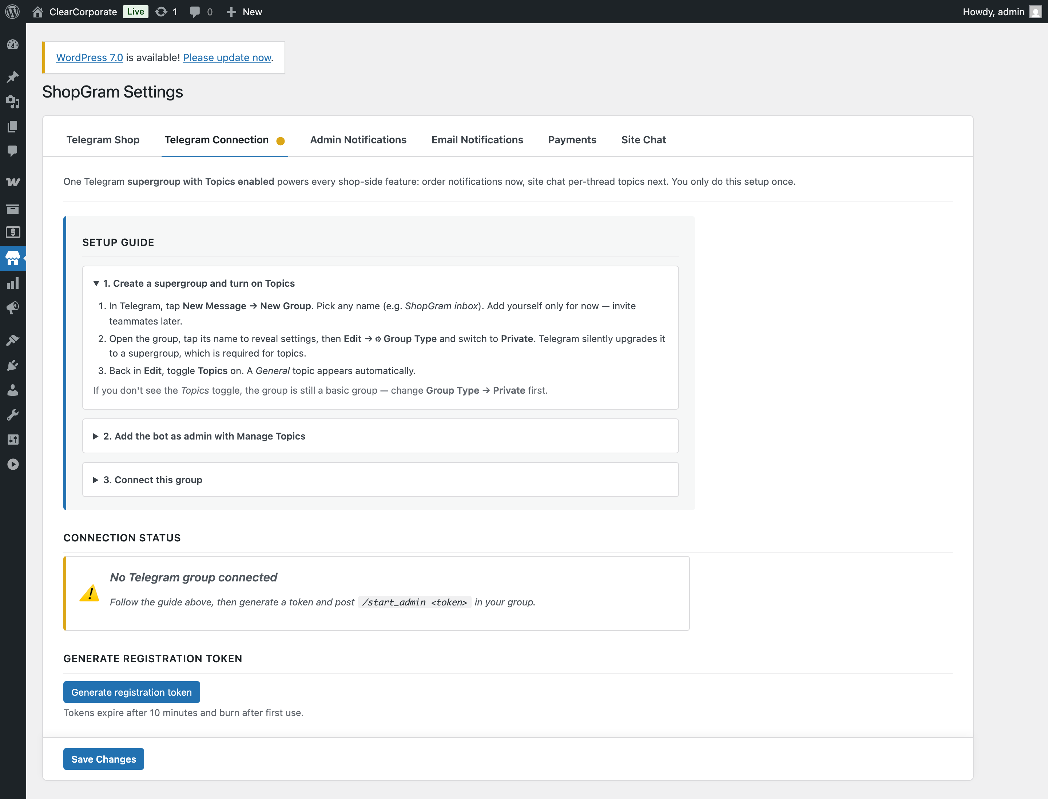Open Comments sidebar speech bubble icon

(13, 151)
